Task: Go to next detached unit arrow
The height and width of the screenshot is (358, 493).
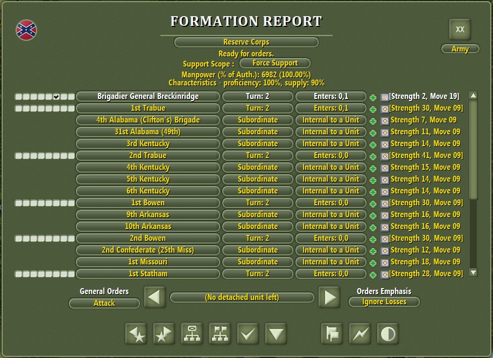Action: pos(329,297)
